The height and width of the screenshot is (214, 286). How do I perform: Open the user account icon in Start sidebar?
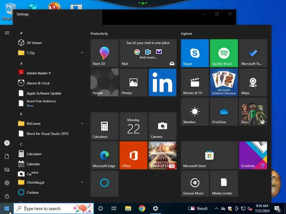click(7, 143)
